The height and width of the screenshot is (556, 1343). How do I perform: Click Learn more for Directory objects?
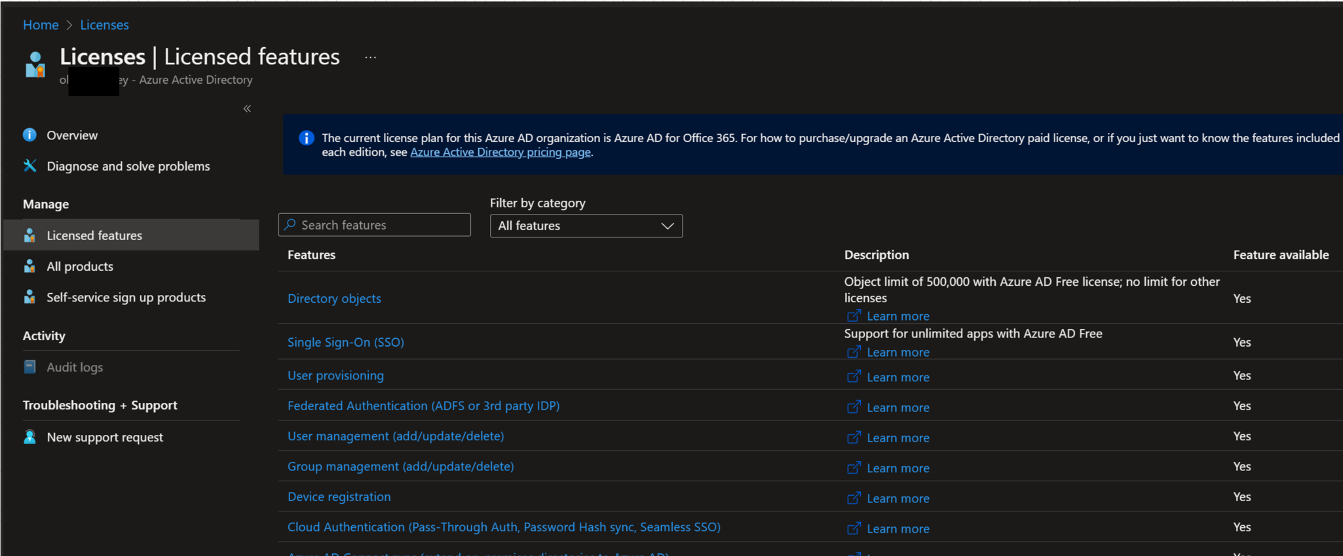898,316
